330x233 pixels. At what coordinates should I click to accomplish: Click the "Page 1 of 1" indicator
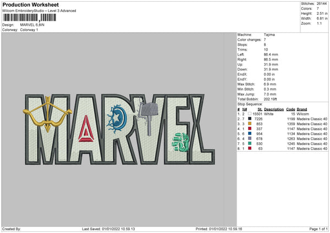[318, 229]
